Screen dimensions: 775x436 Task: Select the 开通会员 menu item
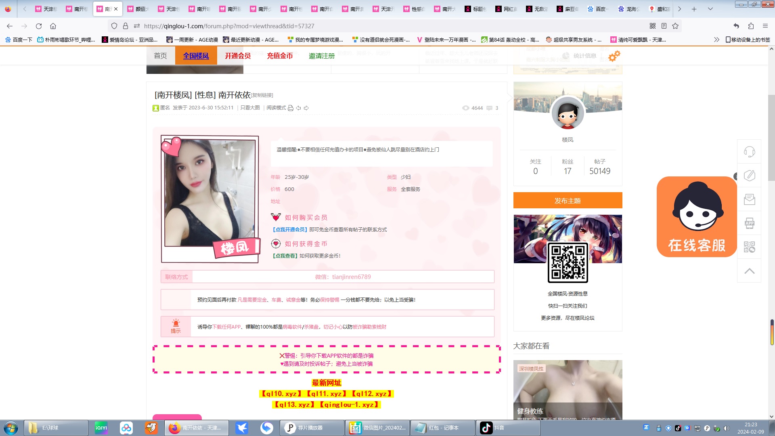238,56
